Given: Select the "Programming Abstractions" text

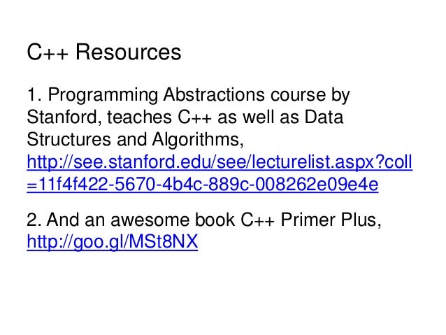Looking at the screenshot, I should (157, 95).
